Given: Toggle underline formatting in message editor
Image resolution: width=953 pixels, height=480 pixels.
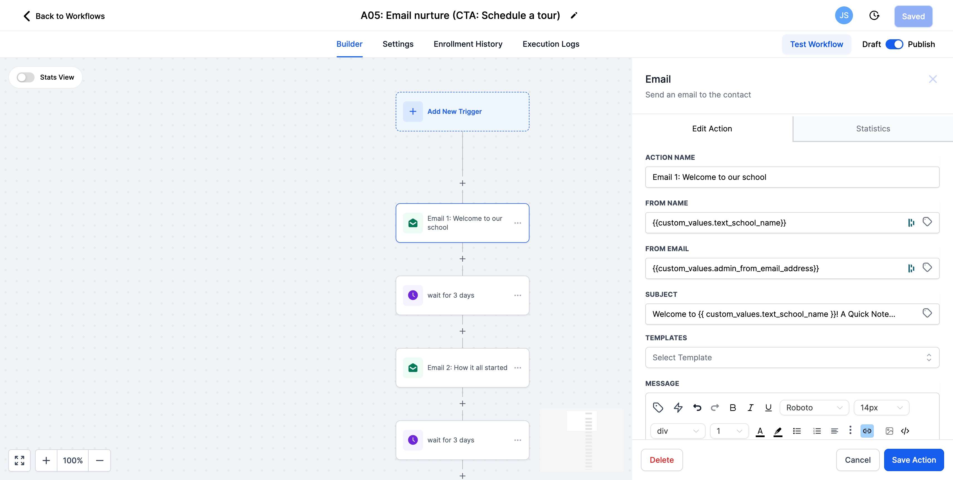Looking at the screenshot, I should tap(769, 408).
